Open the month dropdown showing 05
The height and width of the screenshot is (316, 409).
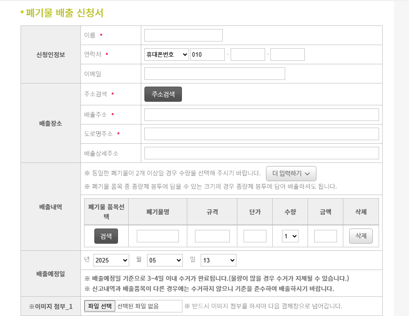[164, 260]
